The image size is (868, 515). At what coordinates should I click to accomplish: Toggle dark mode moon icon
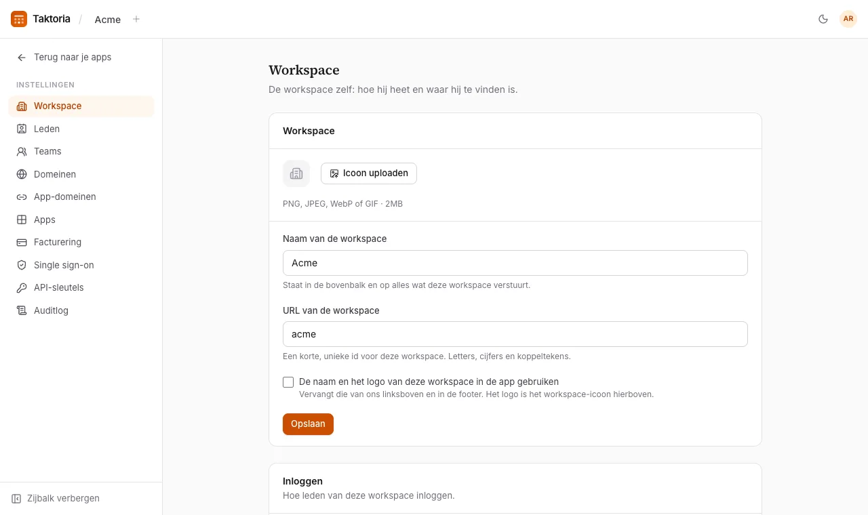[x=823, y=19]
